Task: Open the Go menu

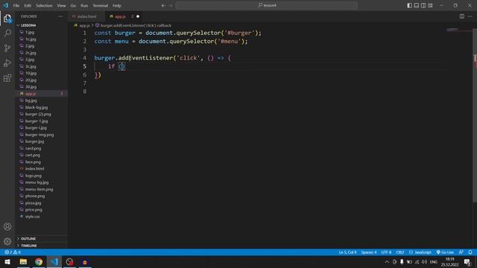Action: click(x=73, y=5)
